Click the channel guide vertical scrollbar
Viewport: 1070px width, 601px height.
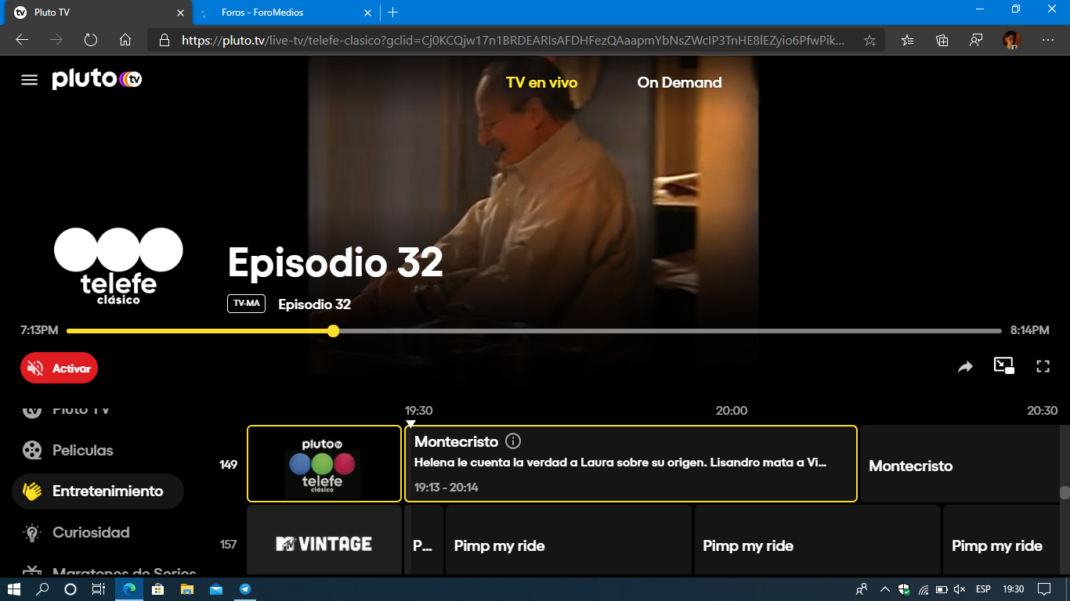[x=1065, y=492]
